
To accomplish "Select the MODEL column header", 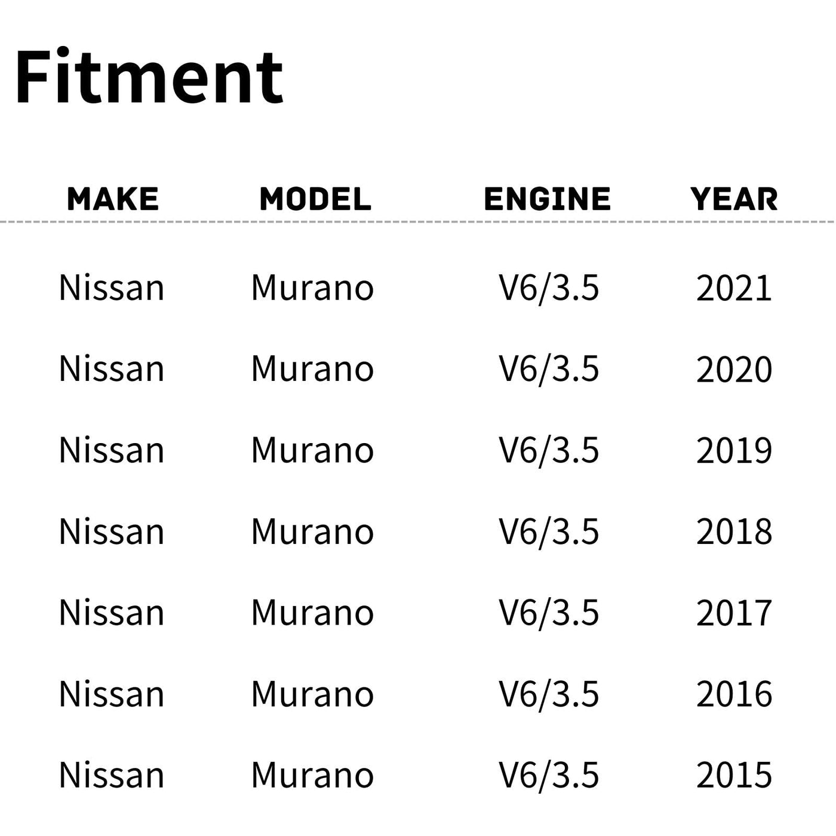I will pos(315,199).
